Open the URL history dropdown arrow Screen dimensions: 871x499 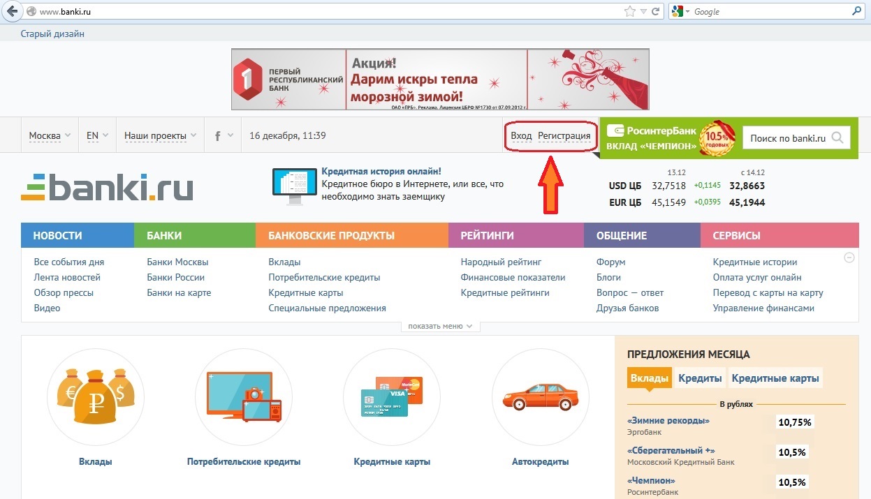643,12
